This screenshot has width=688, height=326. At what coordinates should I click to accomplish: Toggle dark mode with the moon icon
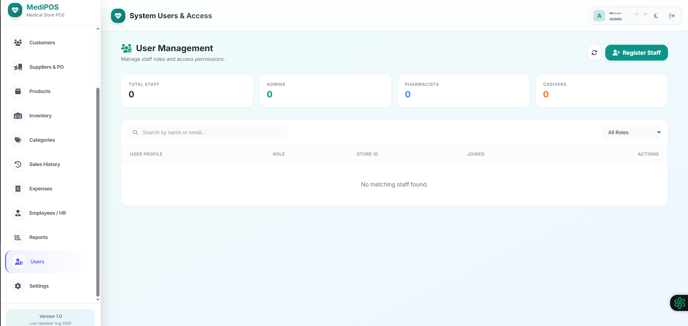pyautogui.click(x=656, y=16)
